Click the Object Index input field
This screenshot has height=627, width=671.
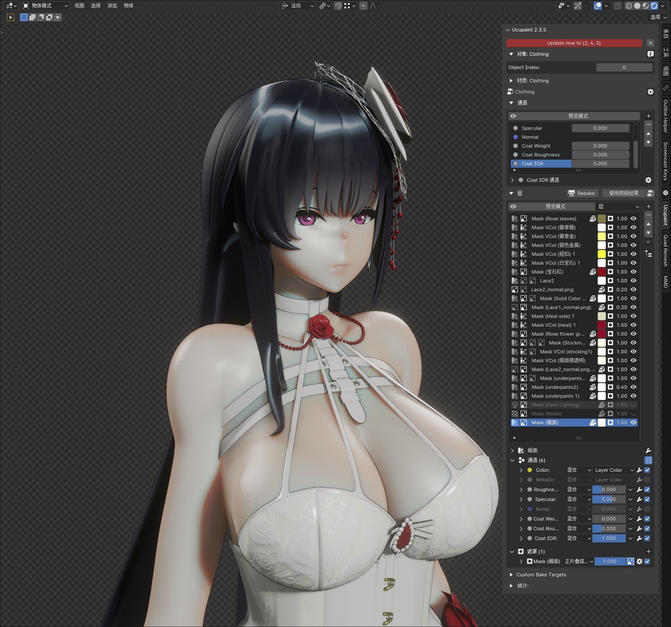(x=623, y=67)
